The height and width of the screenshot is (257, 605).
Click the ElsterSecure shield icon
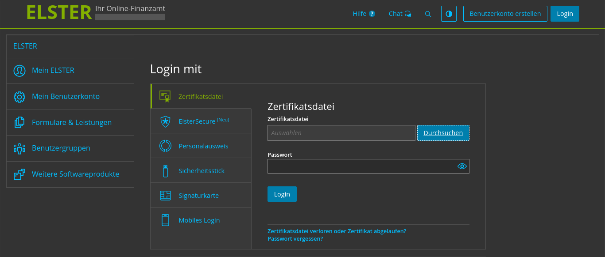coord(165,121)
